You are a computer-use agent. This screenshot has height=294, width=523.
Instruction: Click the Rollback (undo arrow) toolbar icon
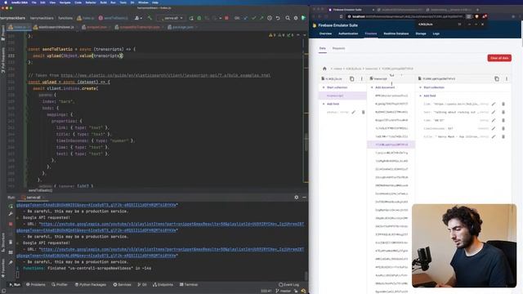[278, 18]
